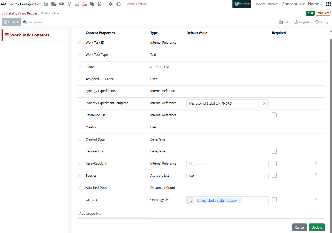
Task: Toggle Required checkbox for Reference IDs
Action: (x=274, y=115)
